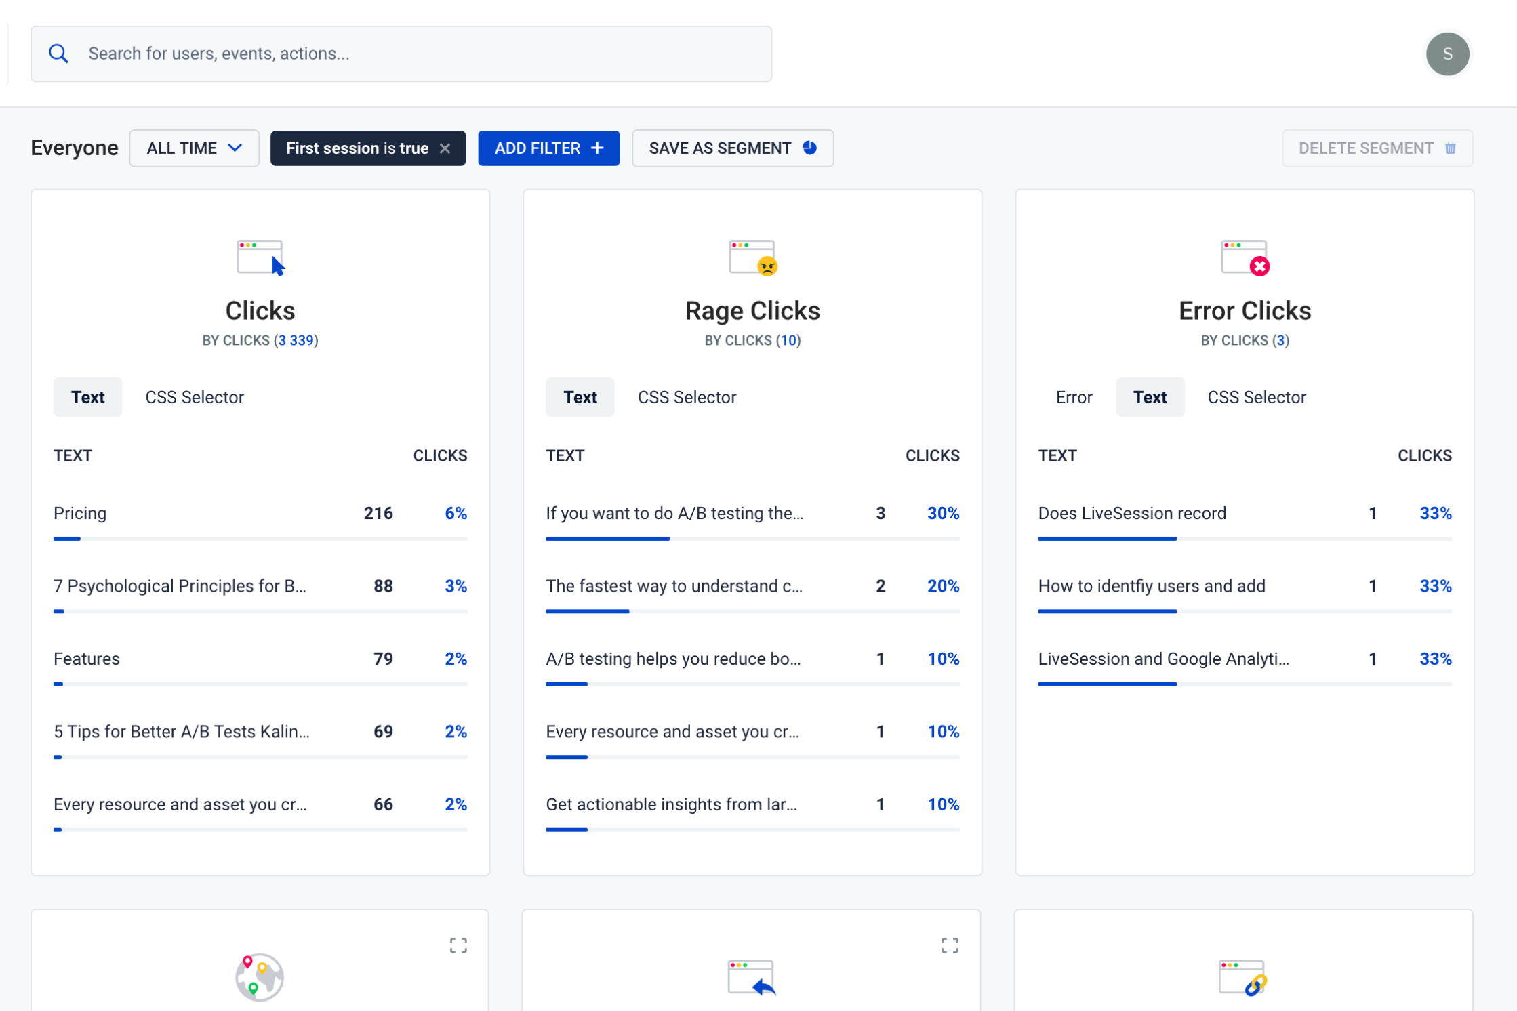This screenshot has height=1011, width=1517.
Task: Select the Error tab in Error Clicks
Action: click(1074, 397)
